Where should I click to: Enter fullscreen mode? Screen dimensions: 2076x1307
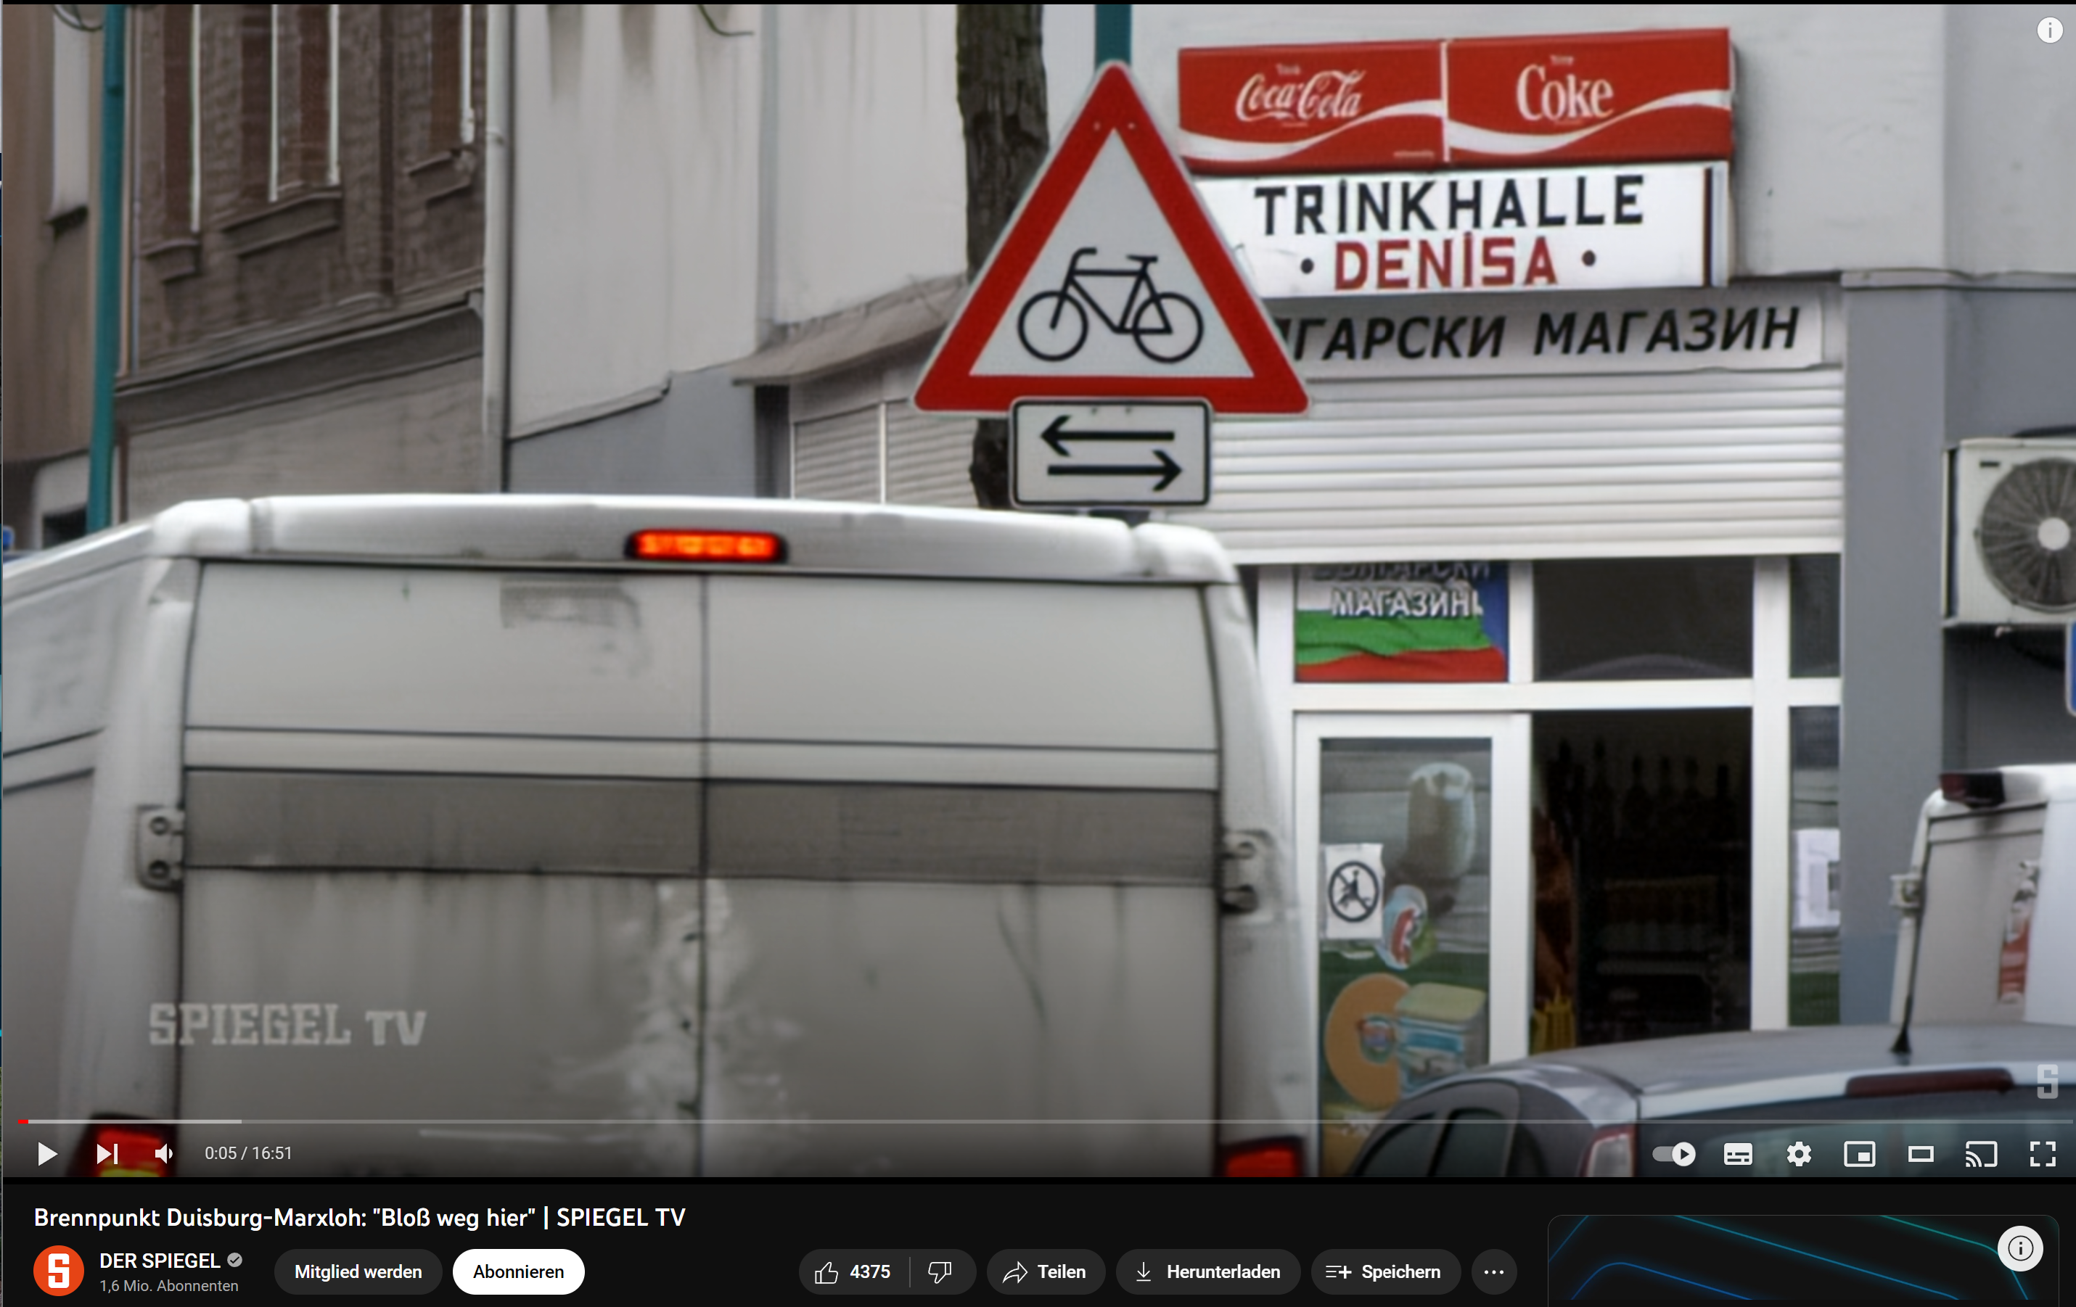tap(2043, 1154)
